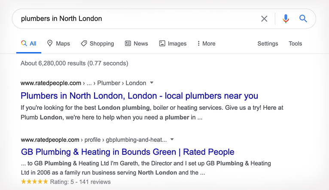Focus the search box containing plumbers in North London

click(x=138, y=18)
